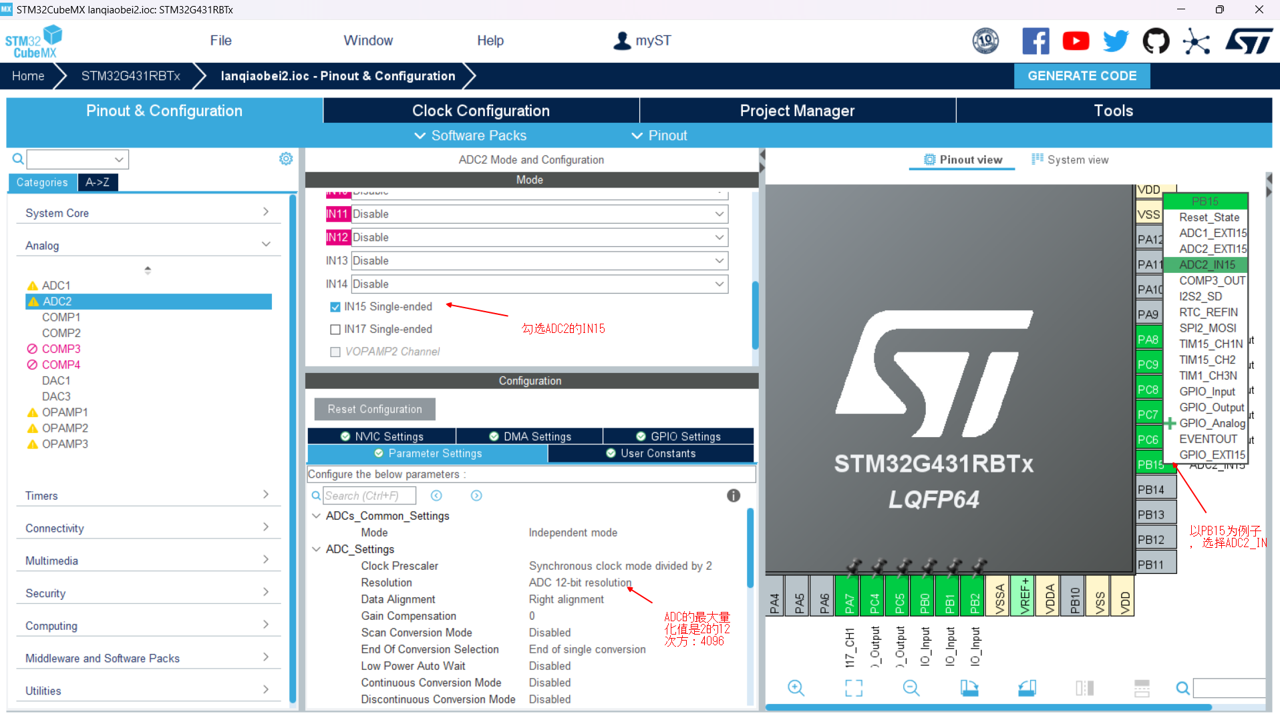
Task: Click Reset Configuration button
Action: click(375, 409)
